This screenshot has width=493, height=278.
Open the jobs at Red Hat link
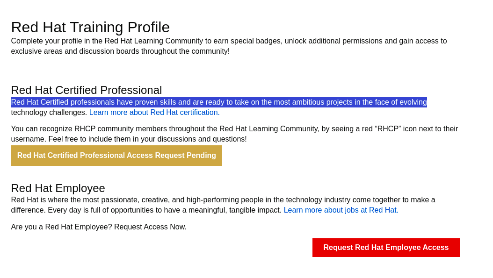341,210
